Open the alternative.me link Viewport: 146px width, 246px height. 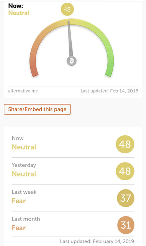coord(23,91)
